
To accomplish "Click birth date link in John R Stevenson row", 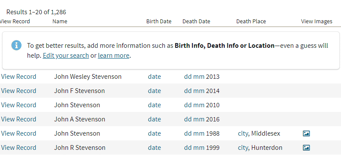I will click(155, 148).
